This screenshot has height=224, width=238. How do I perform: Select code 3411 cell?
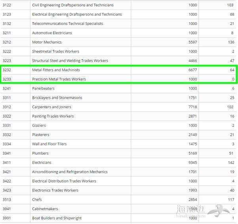pos(7,162)
